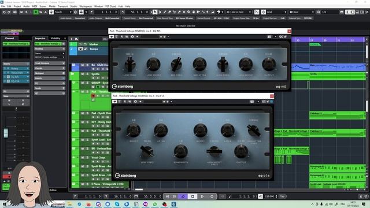The height and width of the screenshot is (208, 370).
Task: Click the Redo arrow in the Cubase toolbar
Action: (x=9, y=12)
